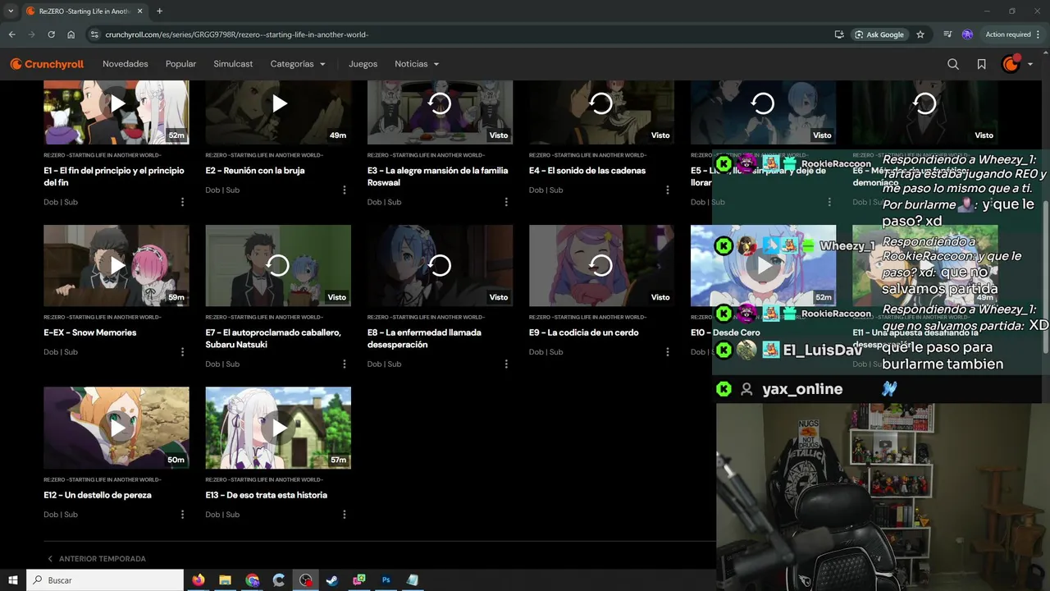Open E1 title link text

coord(114,176)
